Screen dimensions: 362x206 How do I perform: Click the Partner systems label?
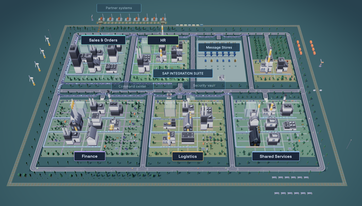pos(118,8)
